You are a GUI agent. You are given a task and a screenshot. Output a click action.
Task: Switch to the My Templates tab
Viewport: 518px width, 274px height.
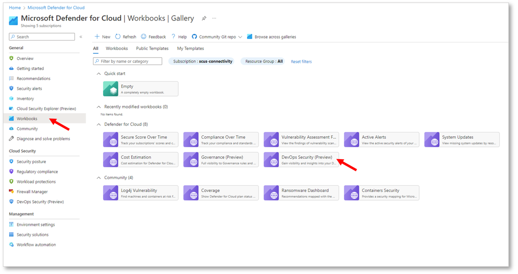190,49
